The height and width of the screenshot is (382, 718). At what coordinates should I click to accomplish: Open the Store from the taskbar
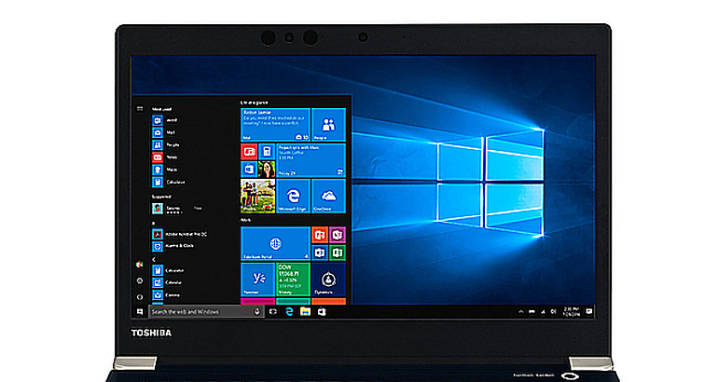[322, 311]
